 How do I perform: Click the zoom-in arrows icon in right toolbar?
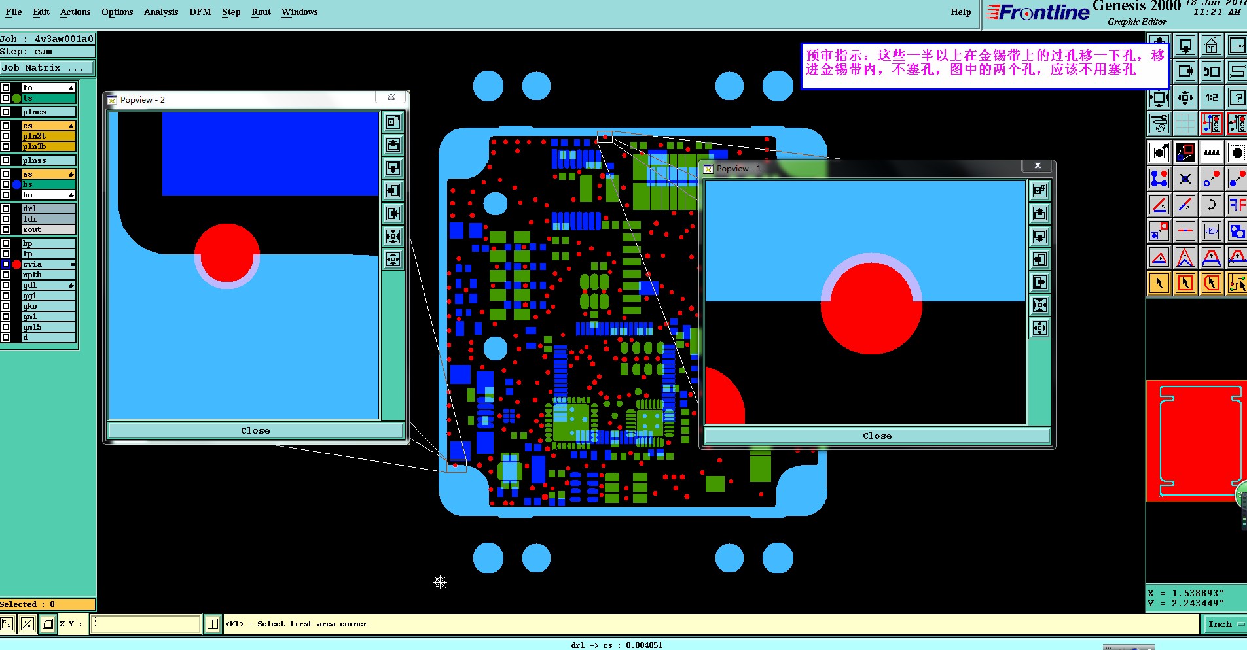[x=1185, y=97]
